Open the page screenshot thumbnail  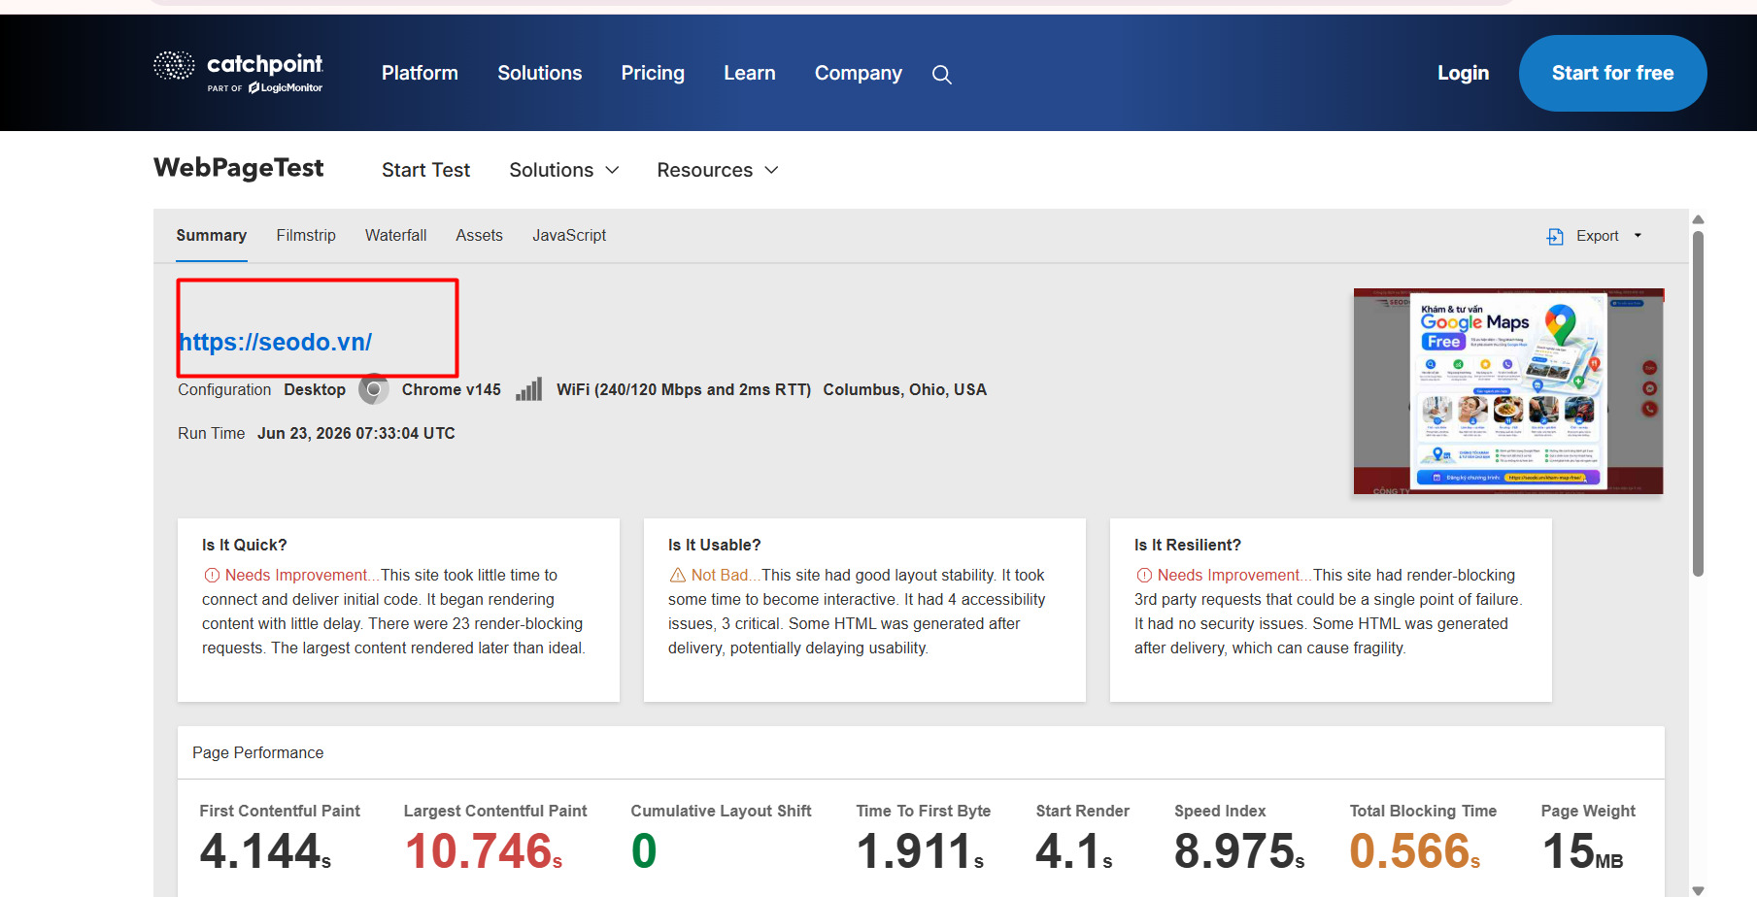1508,391
